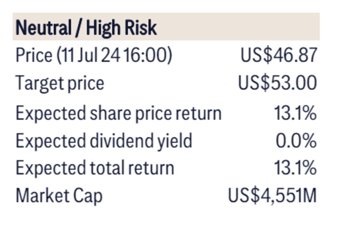This screenshot has height=226, width=349.
Task: Select the 13.1% share price return value
Action: click(x=295, y=113)
